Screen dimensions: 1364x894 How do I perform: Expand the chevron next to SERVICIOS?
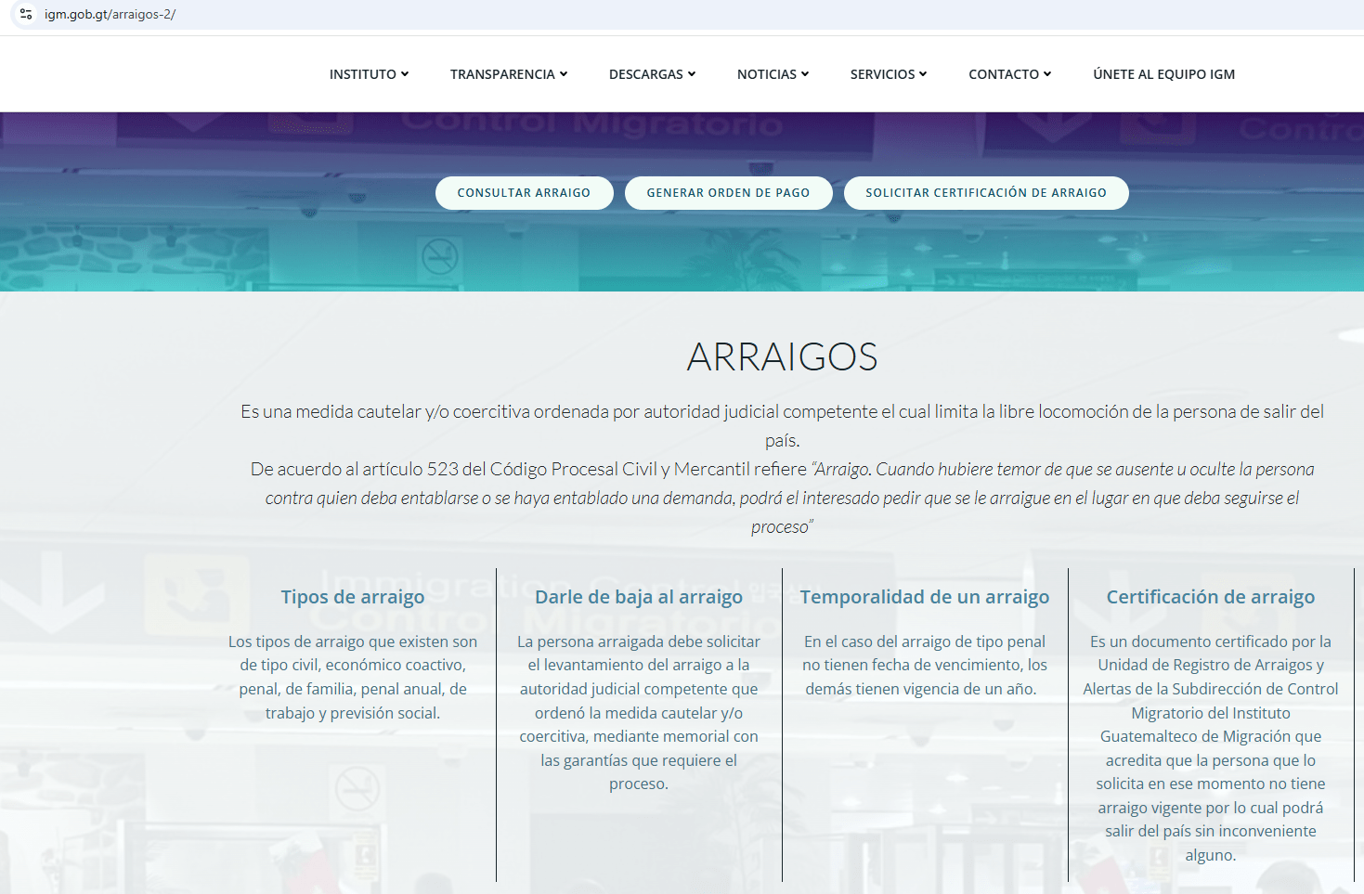pyautogui.click(x=923, y=74)
